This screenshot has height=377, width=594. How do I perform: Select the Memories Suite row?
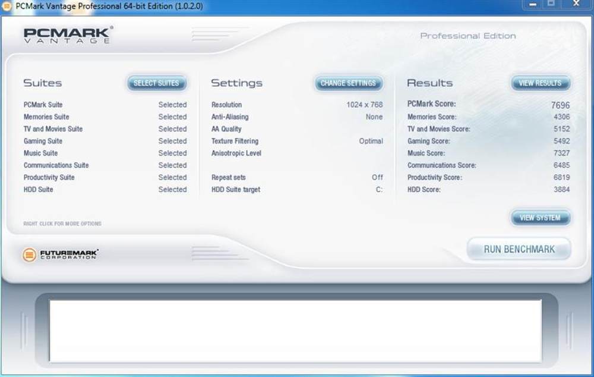[105, 117]
